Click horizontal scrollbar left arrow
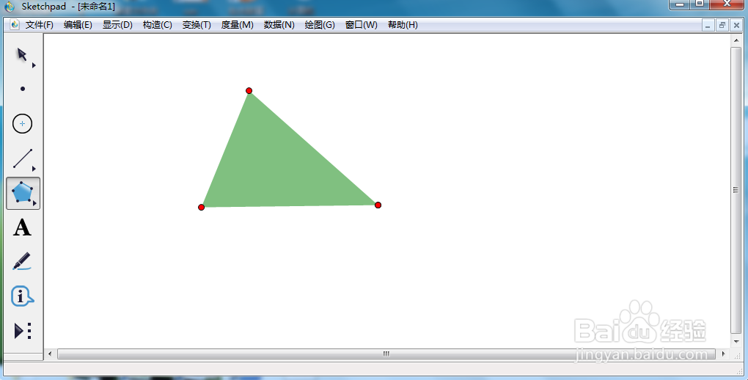Viewport: 748px width, 380px height. pyautogui.click(x=50, y=354)
